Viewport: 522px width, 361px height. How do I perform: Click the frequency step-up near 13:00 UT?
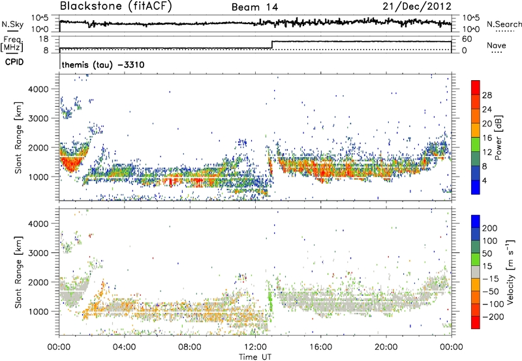pos(272,44)
